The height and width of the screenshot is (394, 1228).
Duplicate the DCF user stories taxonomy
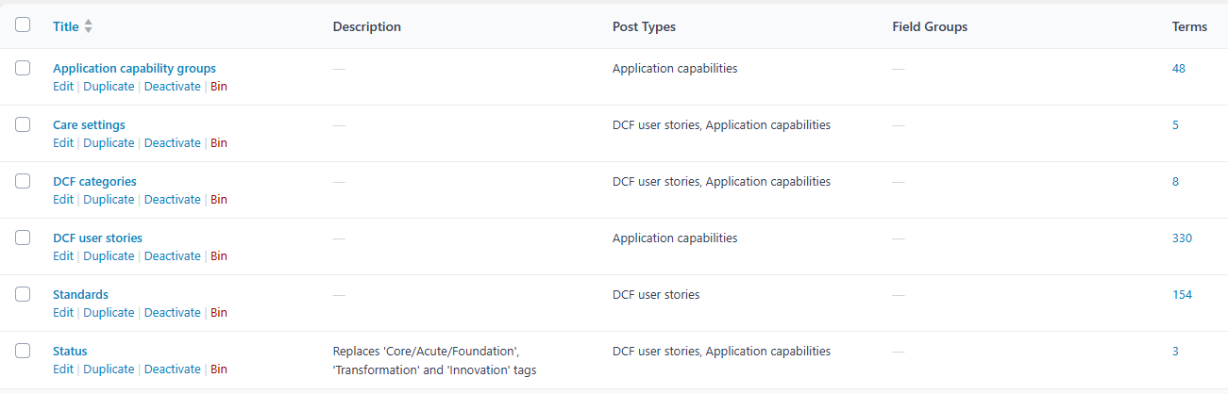109,256
